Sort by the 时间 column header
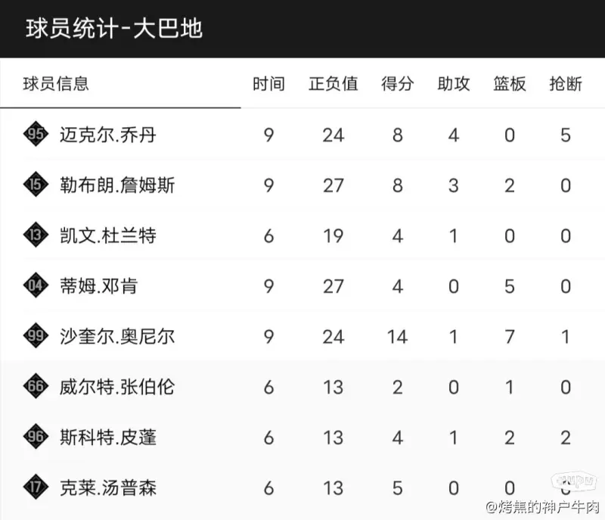The height and width of the screenshot is (520, 605). [268, 84]
